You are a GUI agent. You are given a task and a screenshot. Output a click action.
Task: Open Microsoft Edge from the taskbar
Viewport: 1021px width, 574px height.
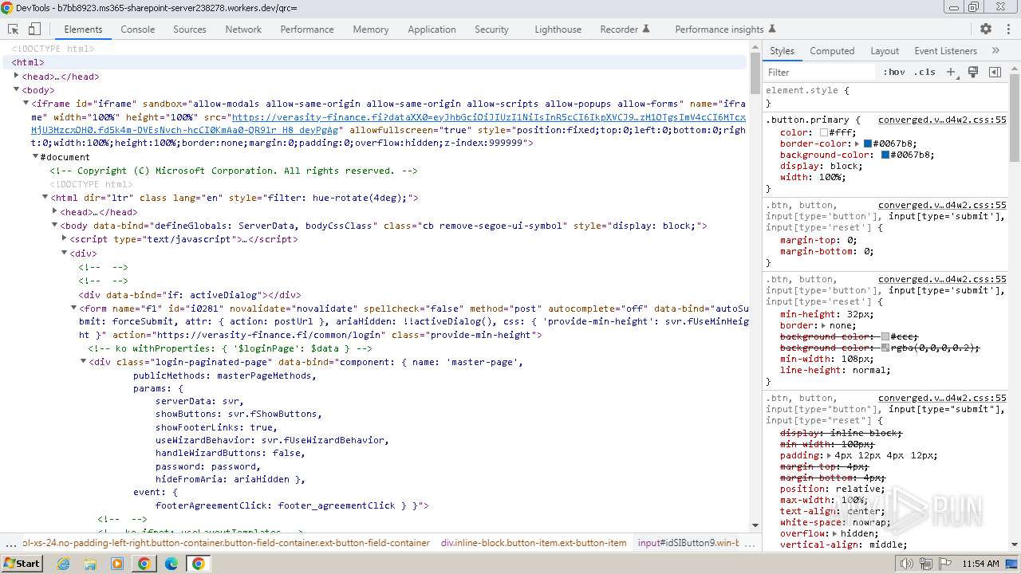pos(171,564)
